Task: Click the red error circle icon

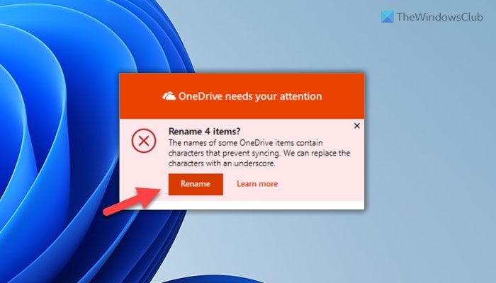Action: 144,141
